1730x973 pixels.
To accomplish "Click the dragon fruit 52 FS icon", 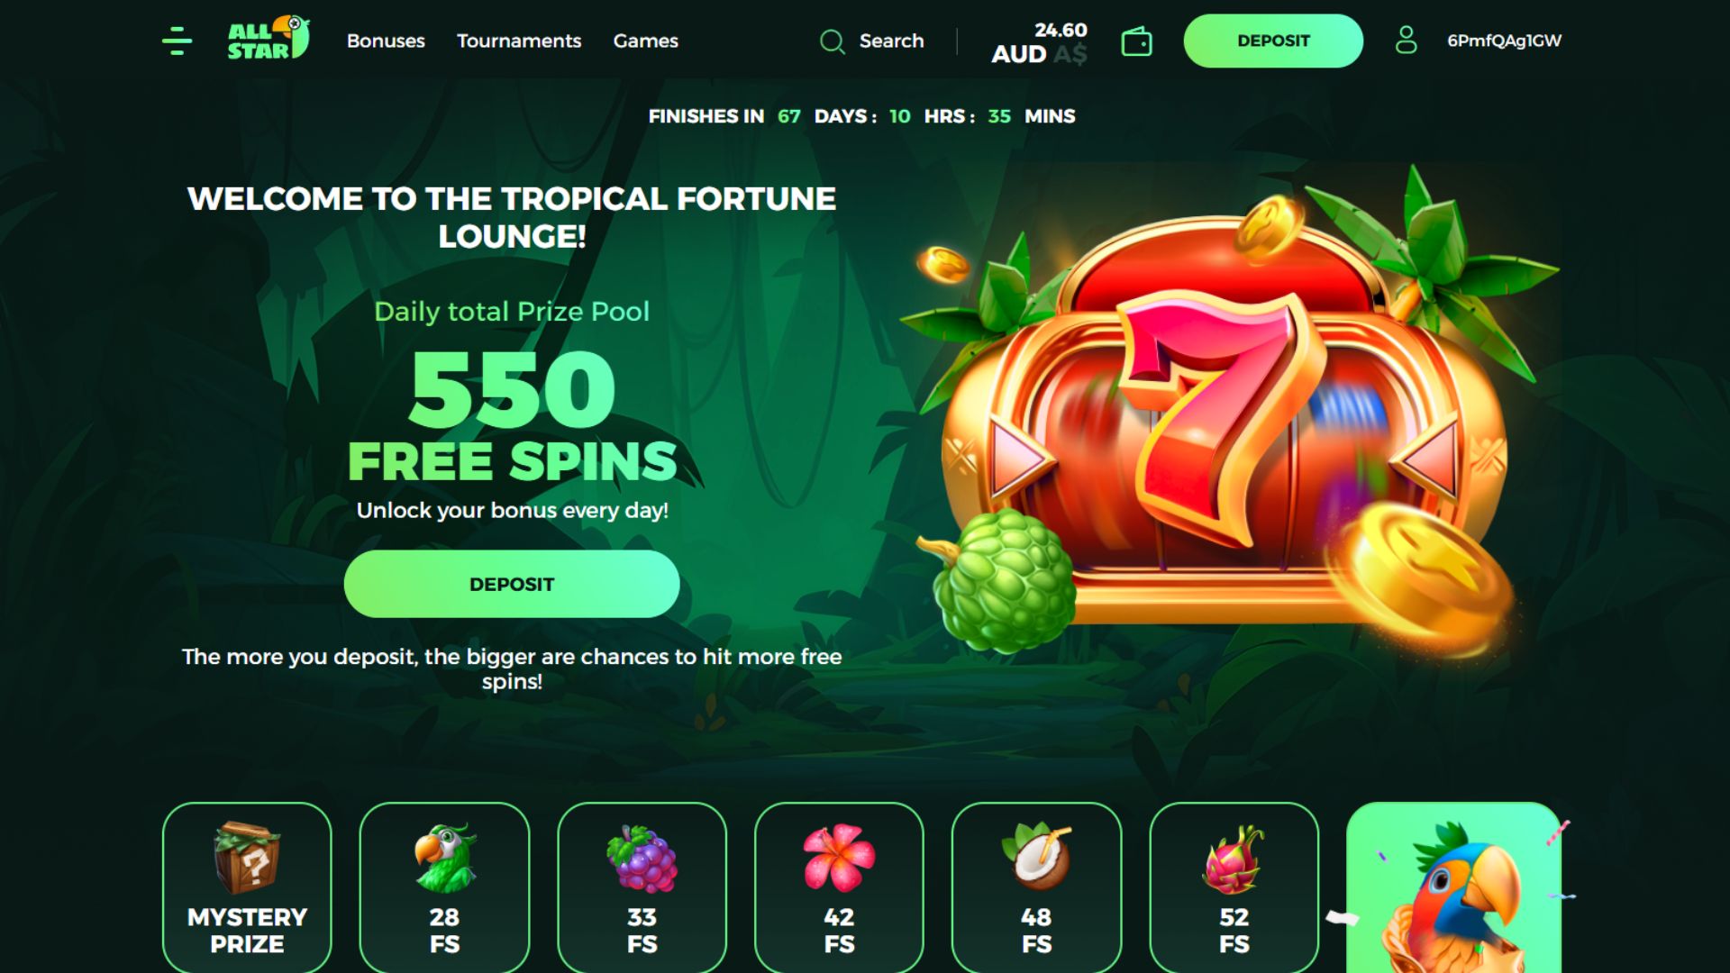I will pos(1234,859).
